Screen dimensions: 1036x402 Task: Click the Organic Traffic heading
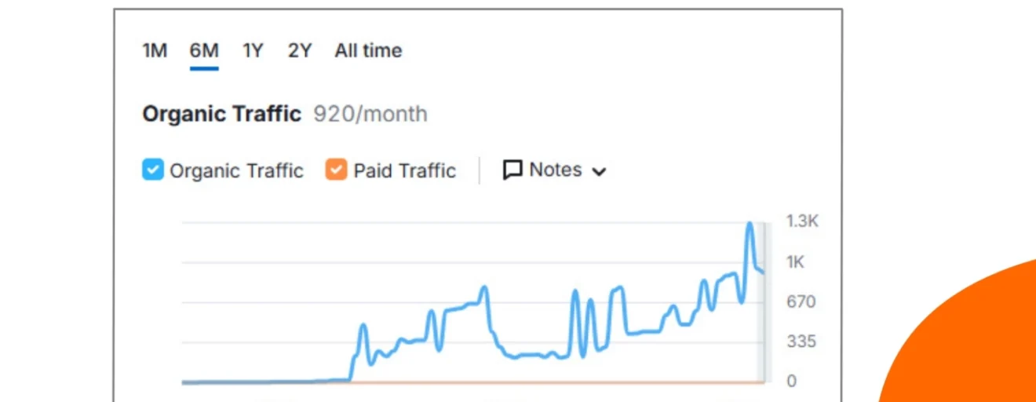[x=221, y=115]
